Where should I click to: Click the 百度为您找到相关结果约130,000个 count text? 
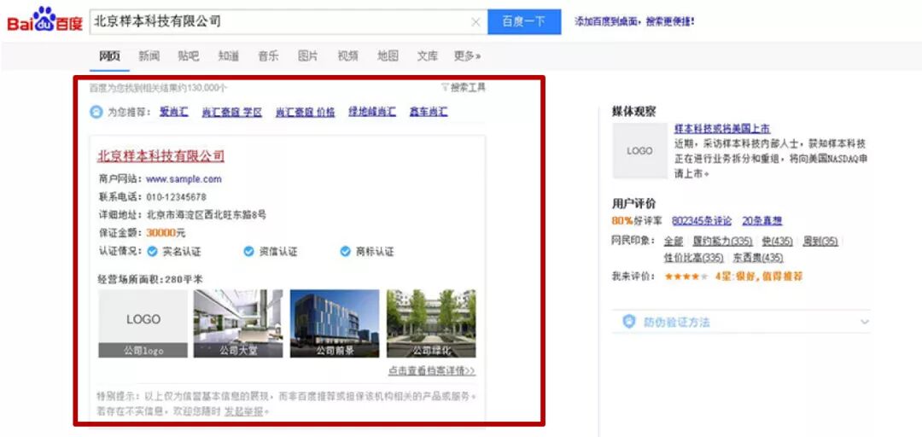[x=158, y=88]
